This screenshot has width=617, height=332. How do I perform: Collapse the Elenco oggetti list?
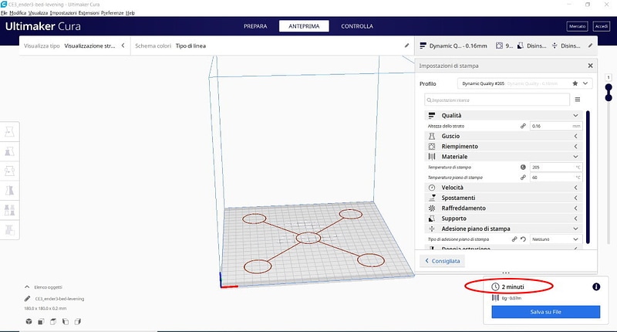pyautogui.click(x=27, y=287)
